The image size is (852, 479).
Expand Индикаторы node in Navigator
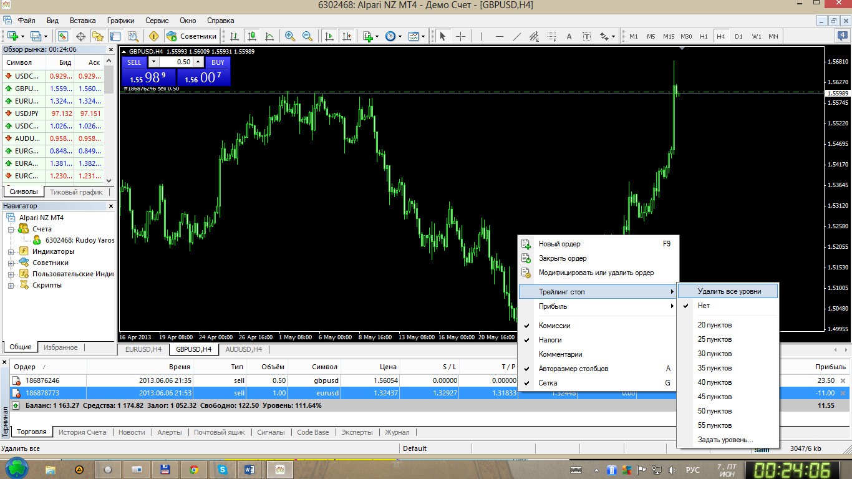11,251
